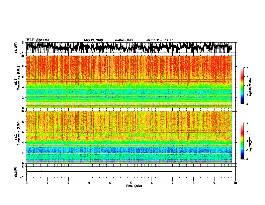Image resolution: width=265 pixels, height=205 pixels.
Task: Click the "9" time axis tick label
Action: tap(214, 183)
